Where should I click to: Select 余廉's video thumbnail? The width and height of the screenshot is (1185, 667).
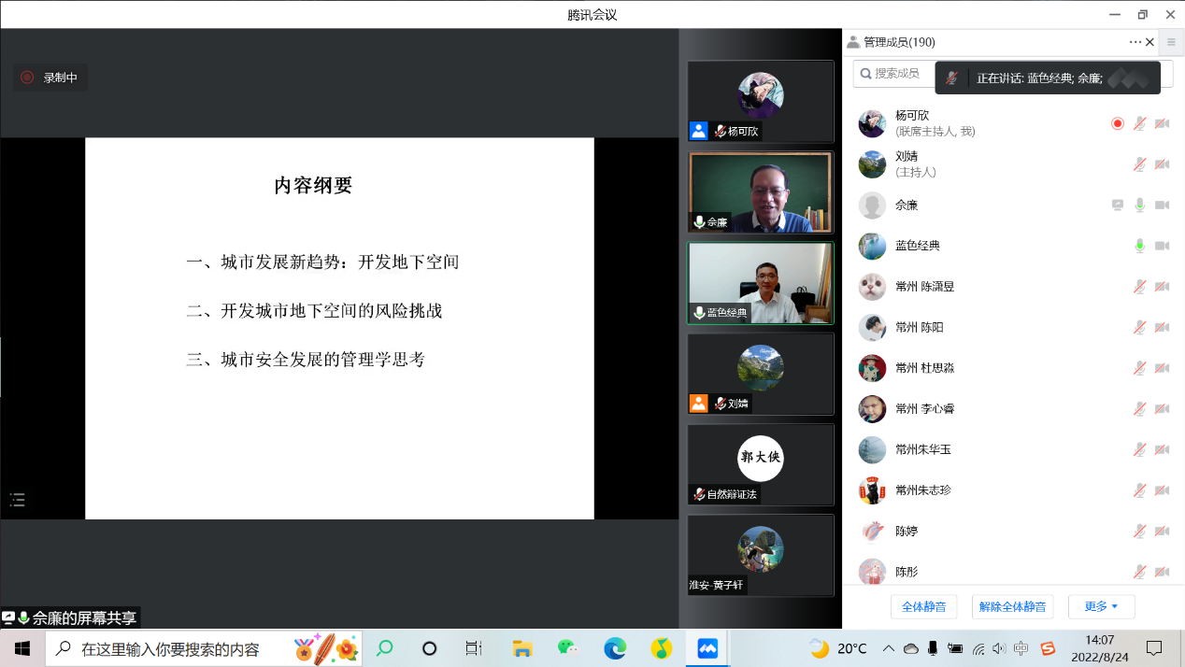click(760, 192)
